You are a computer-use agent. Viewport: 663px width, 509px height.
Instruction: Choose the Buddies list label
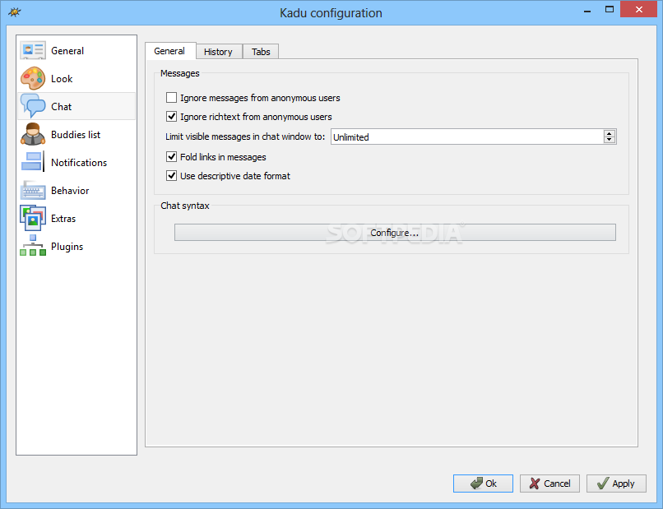click(x=76, y=134)
